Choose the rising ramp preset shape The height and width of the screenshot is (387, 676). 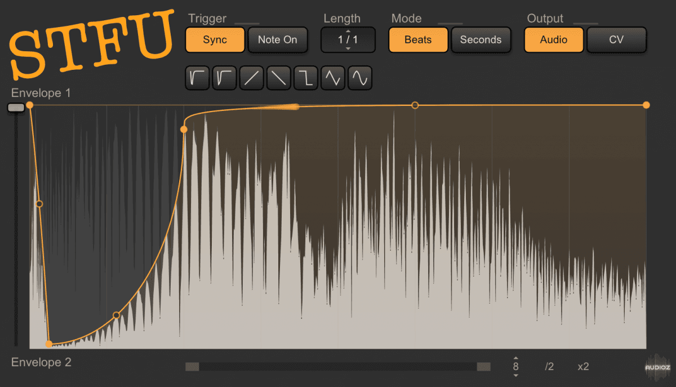251,78
